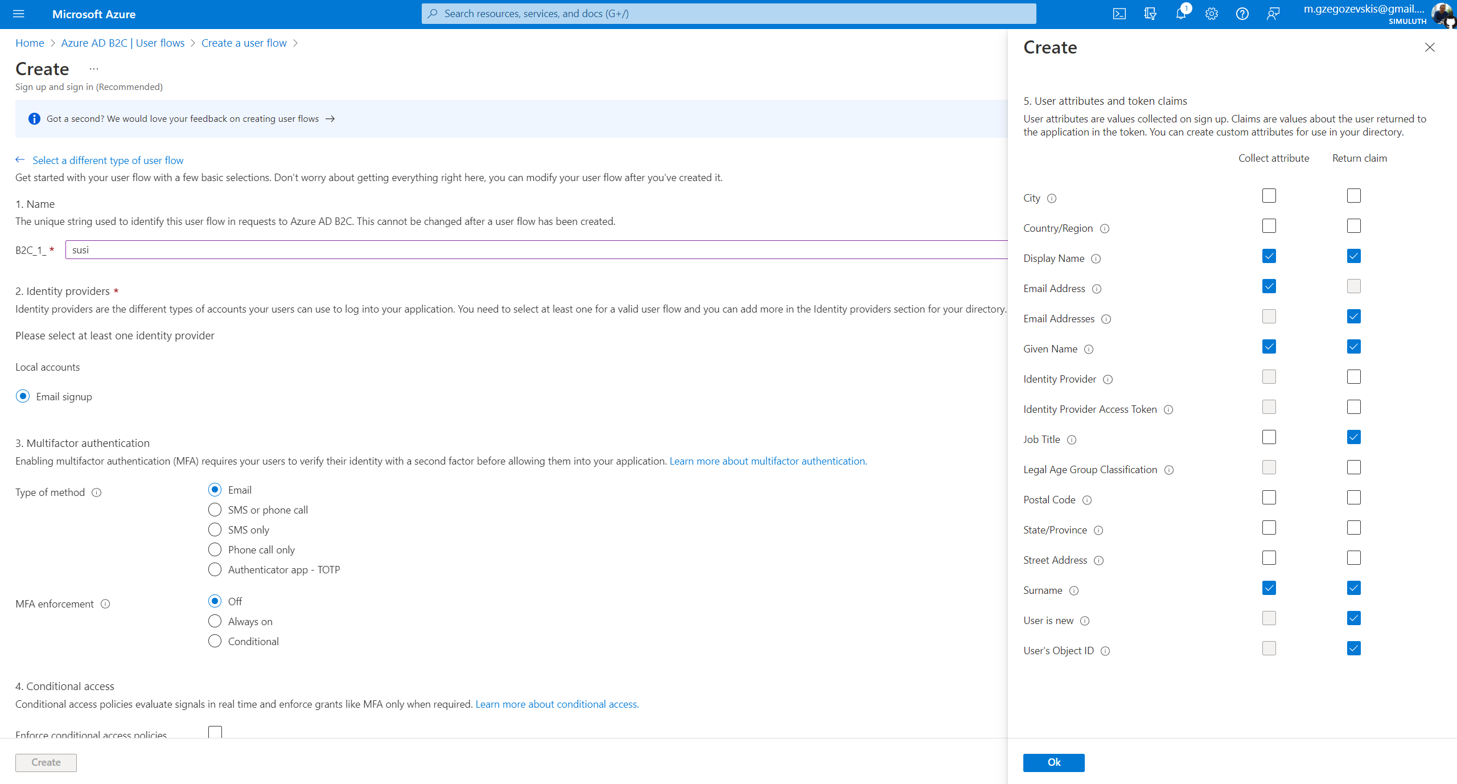
Task: Navigate to Home breadcrumb
Action: click(x=30, y=43)
